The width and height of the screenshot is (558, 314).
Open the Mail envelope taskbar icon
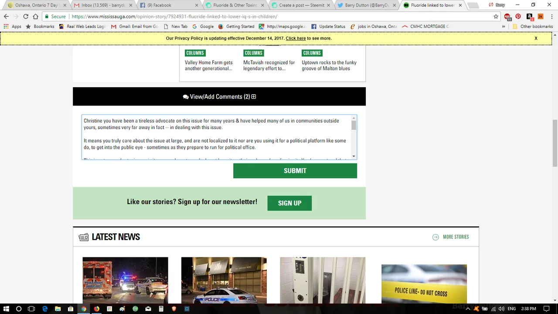point(148,309)
